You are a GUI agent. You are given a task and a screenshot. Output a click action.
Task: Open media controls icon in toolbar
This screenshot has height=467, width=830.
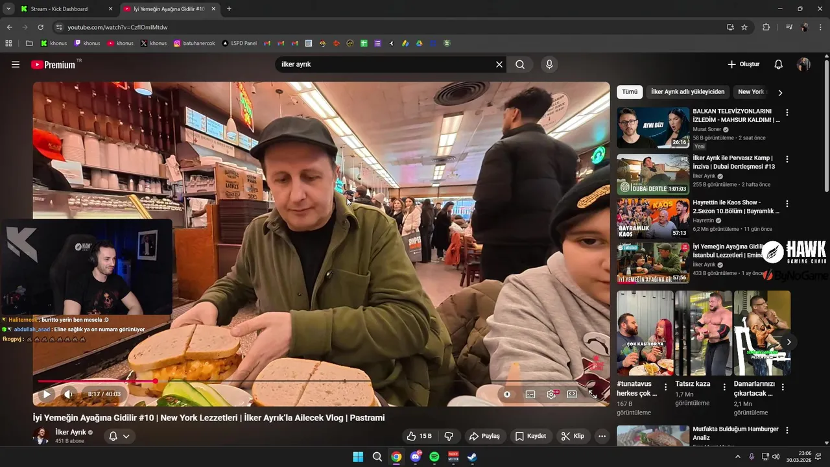[788, 27]
